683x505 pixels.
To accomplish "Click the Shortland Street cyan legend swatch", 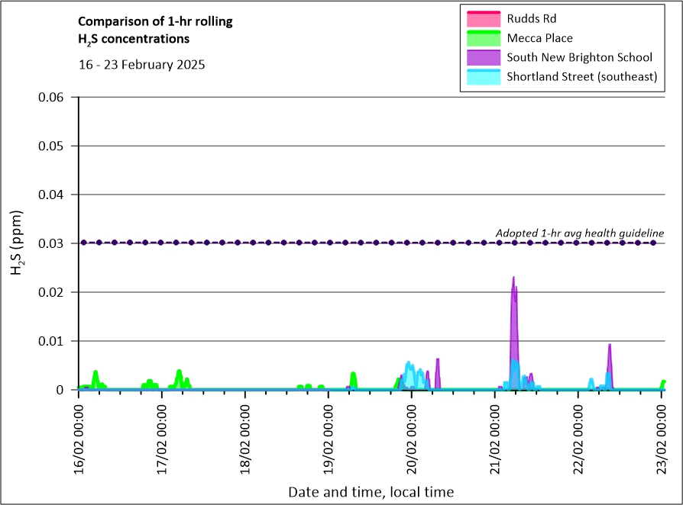I will point(481,76).
